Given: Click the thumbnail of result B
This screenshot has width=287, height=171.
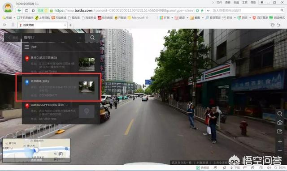Looking at the screenshot, I should click(x=87, y=87).
